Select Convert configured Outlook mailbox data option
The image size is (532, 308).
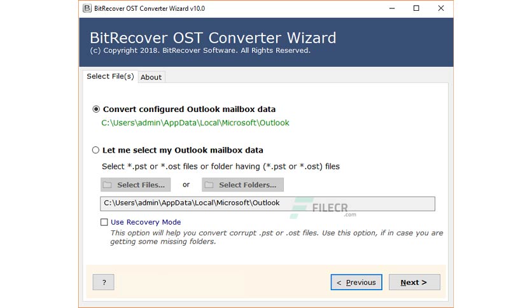click(x=96, y=109)
